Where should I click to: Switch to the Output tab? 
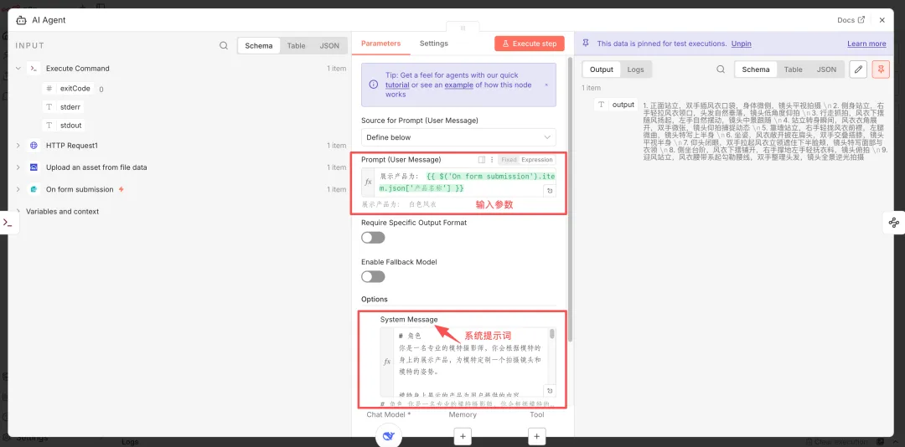click(602, 69)
